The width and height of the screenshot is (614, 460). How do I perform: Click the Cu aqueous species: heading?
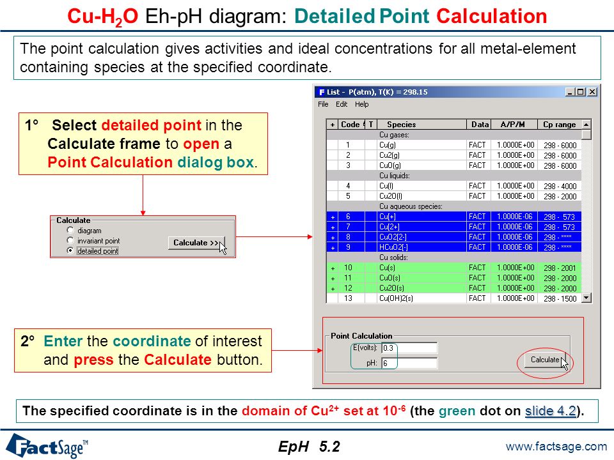pyautogui.click(x=411, y=206)
